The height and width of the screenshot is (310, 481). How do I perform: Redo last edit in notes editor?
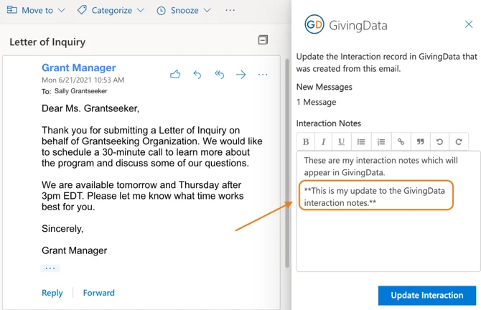459,141
